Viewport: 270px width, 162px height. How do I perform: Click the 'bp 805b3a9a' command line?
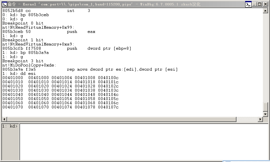click(x=26, y=53)
